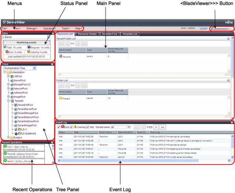Toggle the Warning events checkbox
This screenshot has height=193, width=235.
pos(72,127)
